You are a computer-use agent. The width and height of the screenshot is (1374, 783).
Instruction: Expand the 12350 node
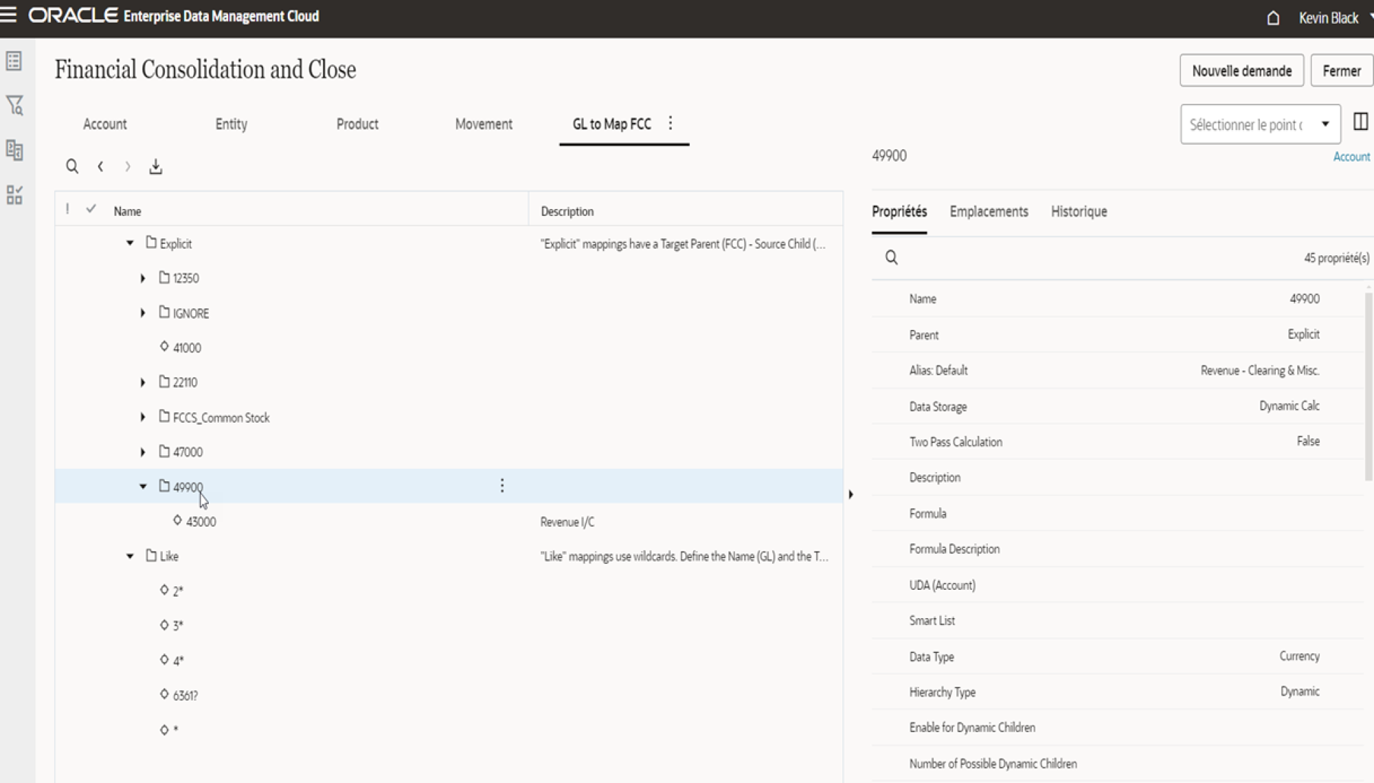pos(143,278)
